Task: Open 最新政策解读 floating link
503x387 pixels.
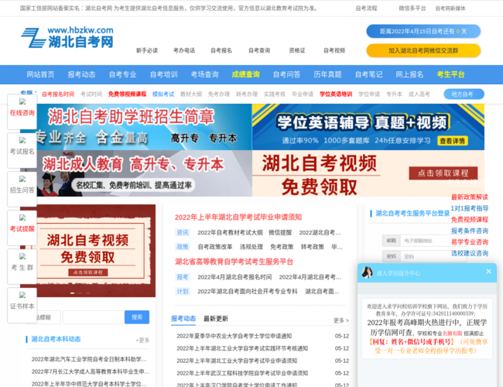Action: [469, 197]
